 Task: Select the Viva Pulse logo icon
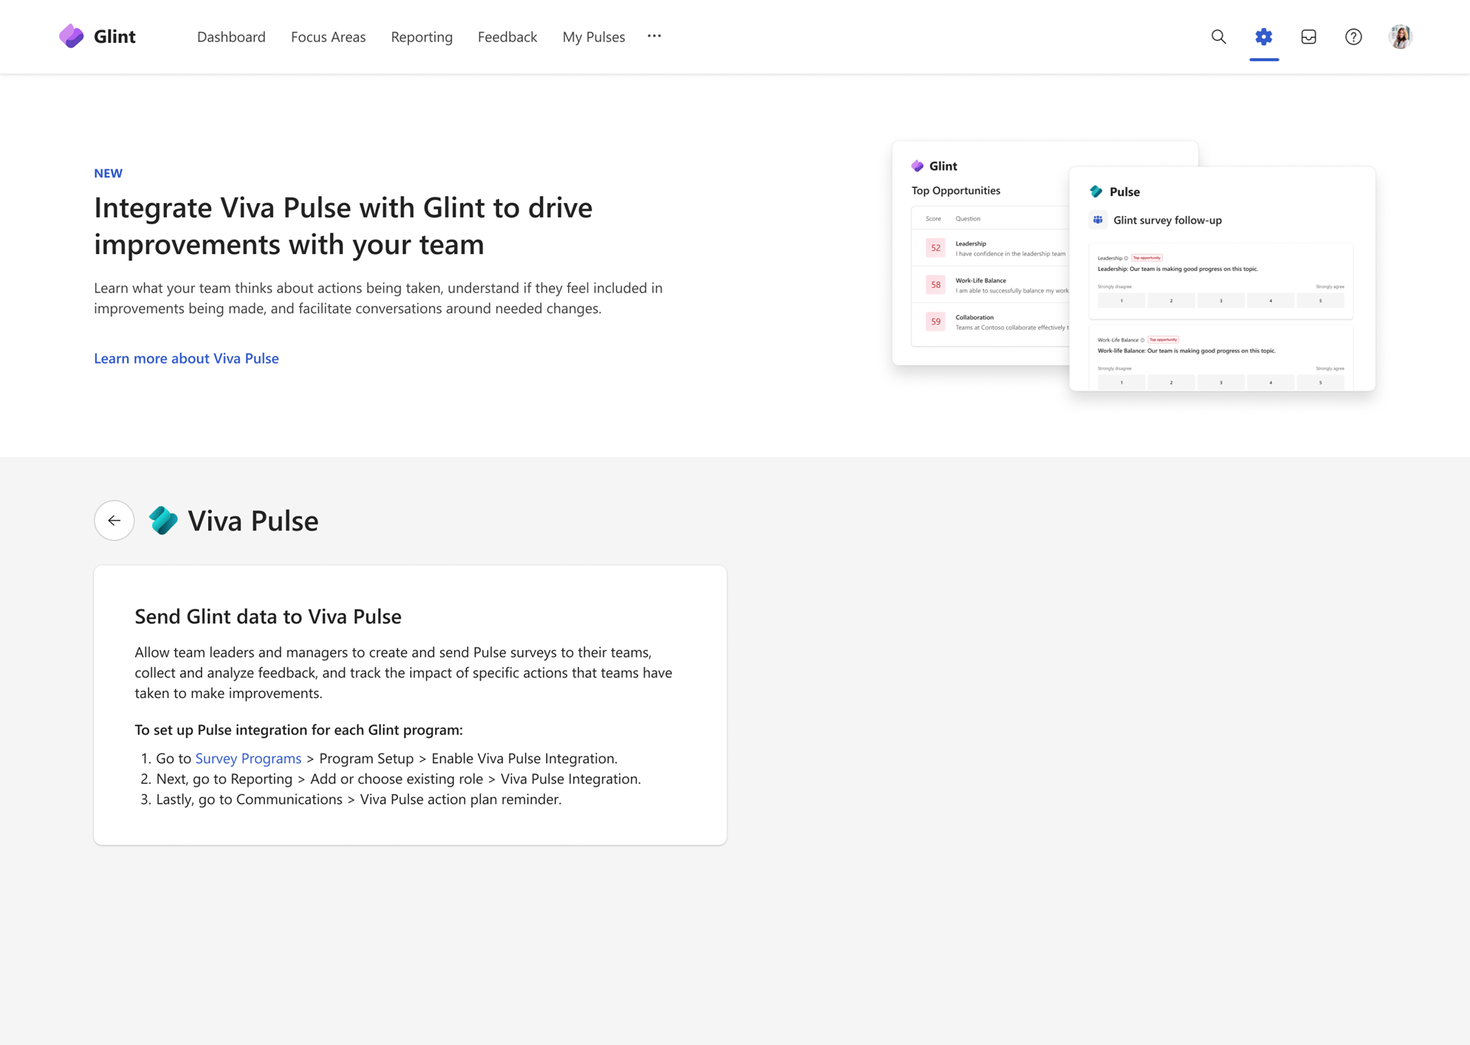[x=163, y=521]
